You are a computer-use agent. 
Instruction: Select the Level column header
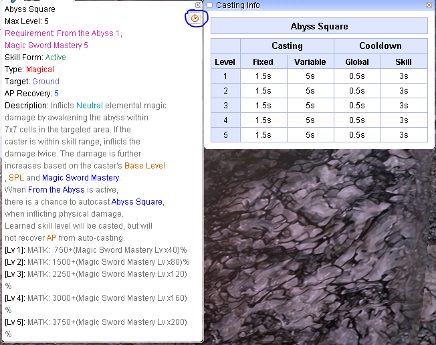225,62
